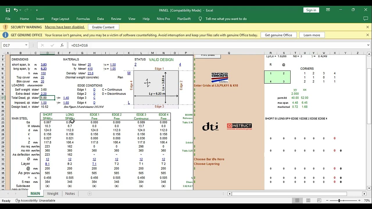Switch to the Home ribbon tab
372x209 pixels.
pos(24,19)
